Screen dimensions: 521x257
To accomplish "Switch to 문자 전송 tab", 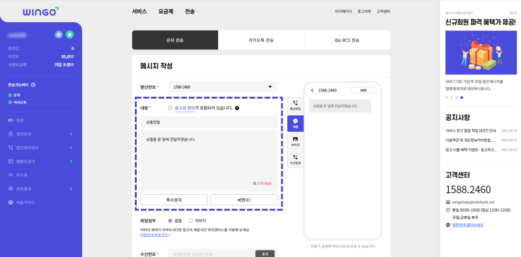I will tap(175, 40).
